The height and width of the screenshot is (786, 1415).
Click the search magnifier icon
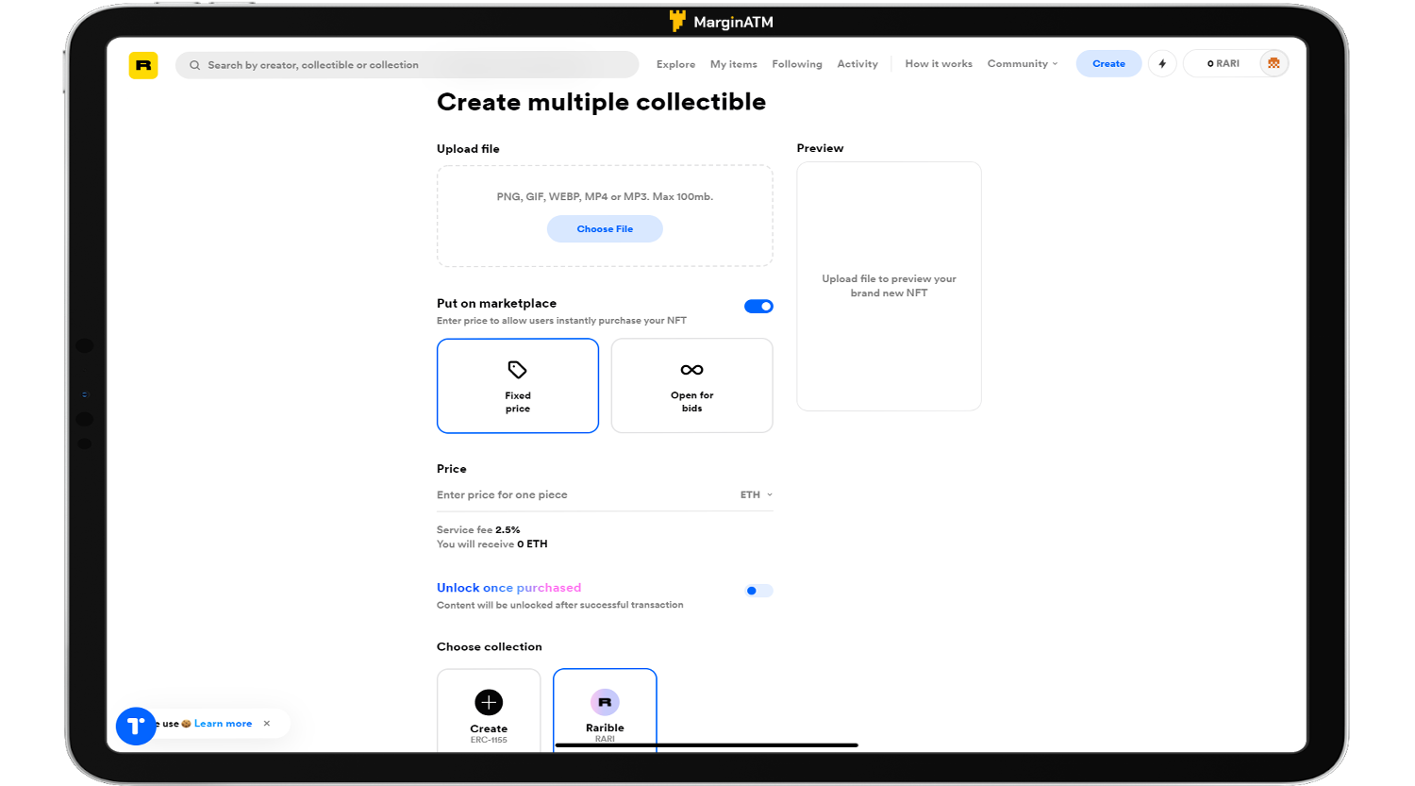[x=194, y=65]
